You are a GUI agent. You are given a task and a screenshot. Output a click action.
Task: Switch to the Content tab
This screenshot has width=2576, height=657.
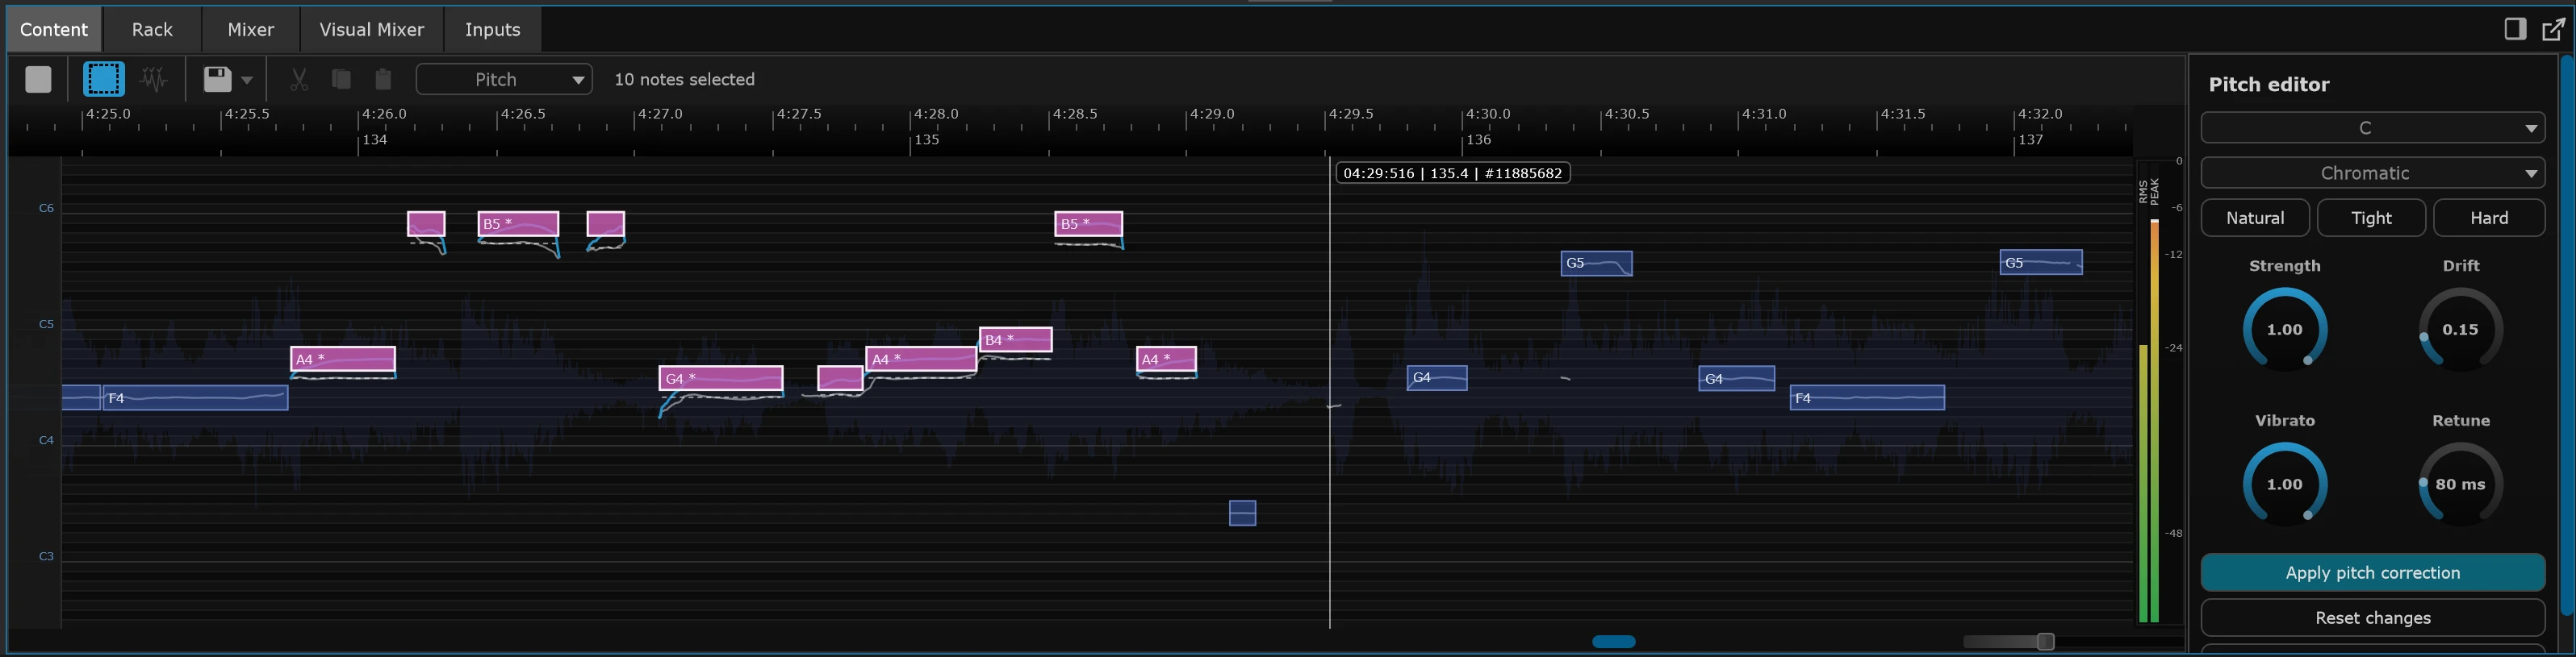coord(54,29)
